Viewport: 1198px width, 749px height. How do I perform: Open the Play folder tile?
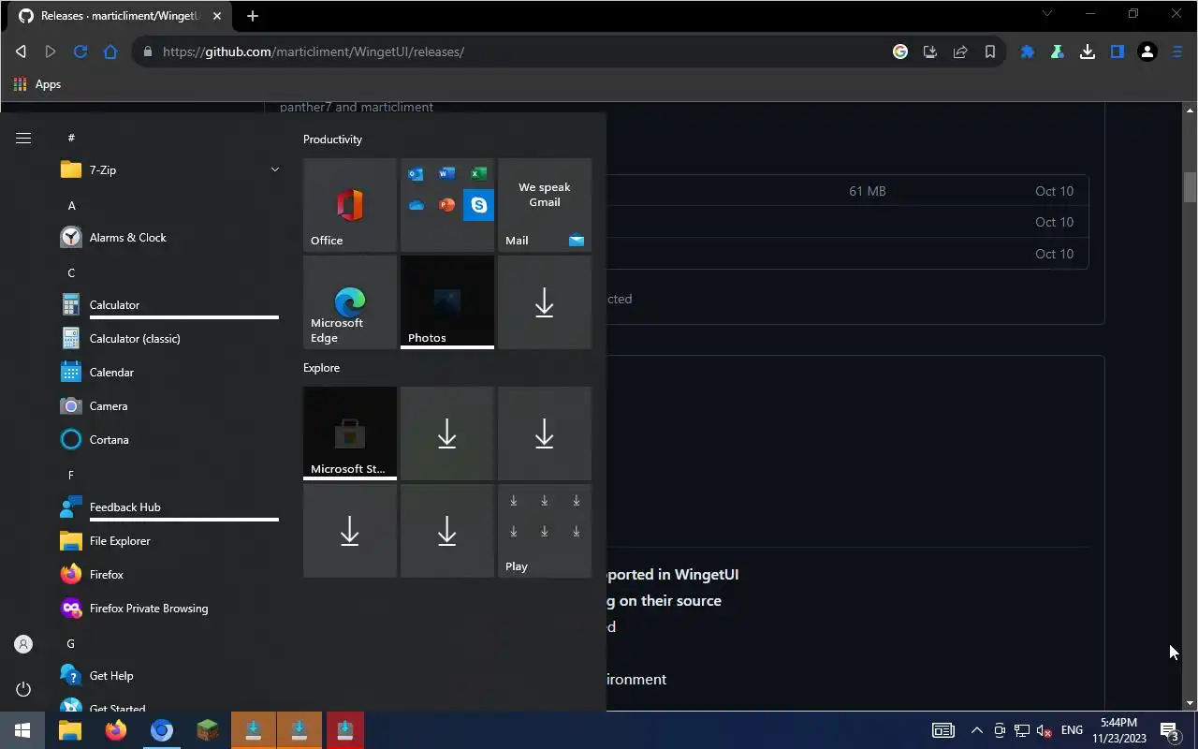(x=545, y=531)
